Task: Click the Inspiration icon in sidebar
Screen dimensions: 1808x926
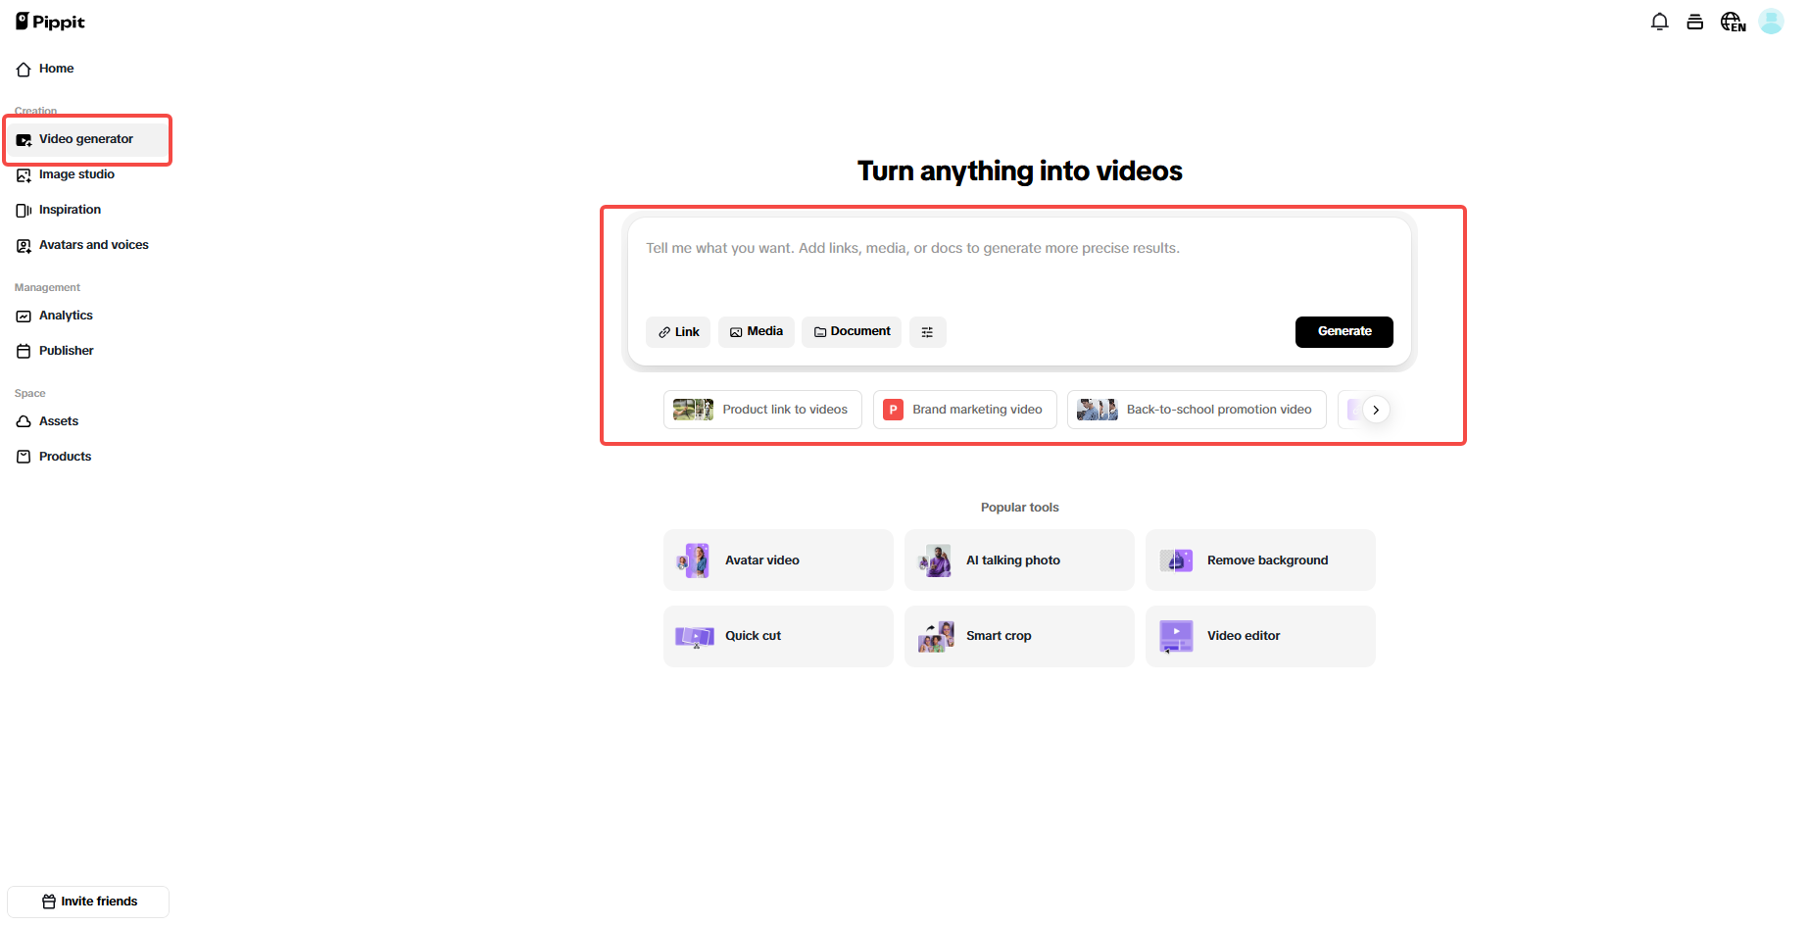Action: tap(24, 211)
